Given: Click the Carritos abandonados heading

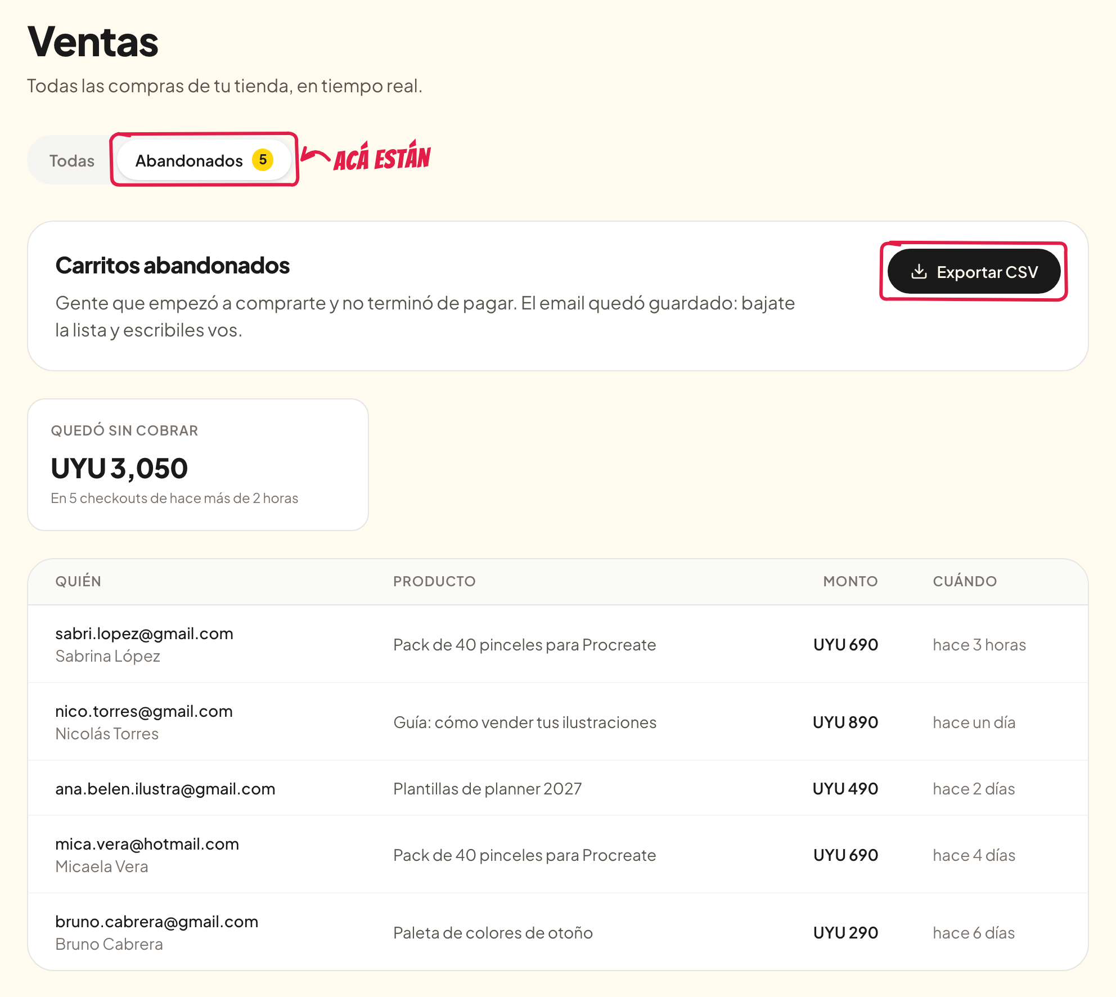Looking at the screenshot, I should [x=172, y=266].
